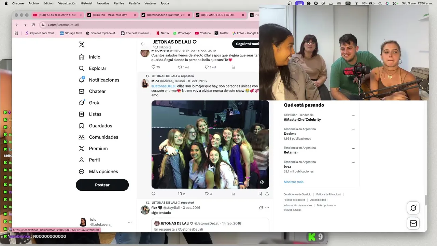Repost Majo Riera's post with 1 mil reposts
Screen dimensions: 437x246
tap(183, 67)
